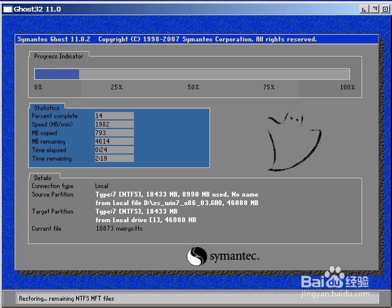Click the unfilled grey progress bar track
This screenshot has height=308, width=392.
click(214, 74)
